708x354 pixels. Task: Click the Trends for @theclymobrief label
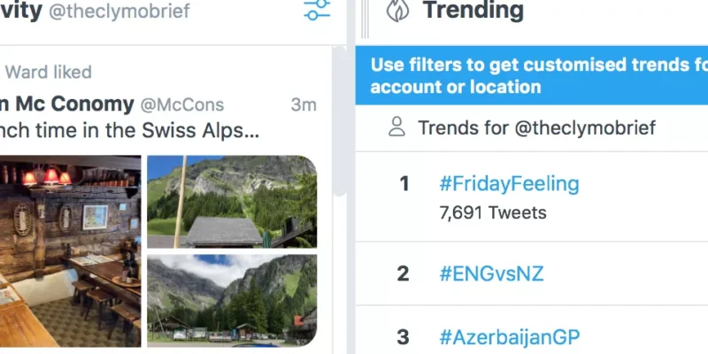536,128
